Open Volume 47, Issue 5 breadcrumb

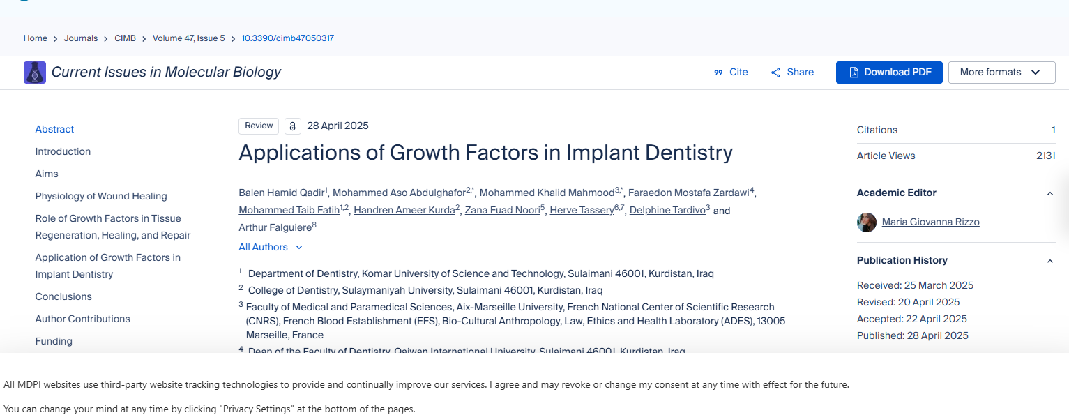189,38
